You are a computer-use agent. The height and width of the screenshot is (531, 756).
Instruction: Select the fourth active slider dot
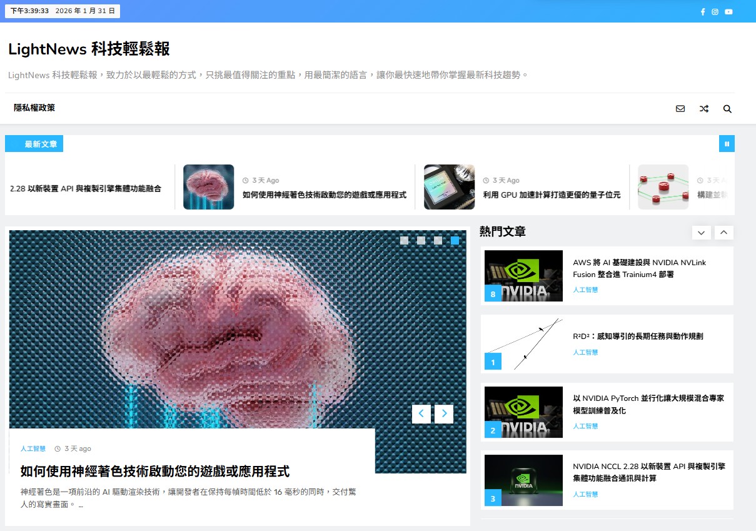[455, 241]
